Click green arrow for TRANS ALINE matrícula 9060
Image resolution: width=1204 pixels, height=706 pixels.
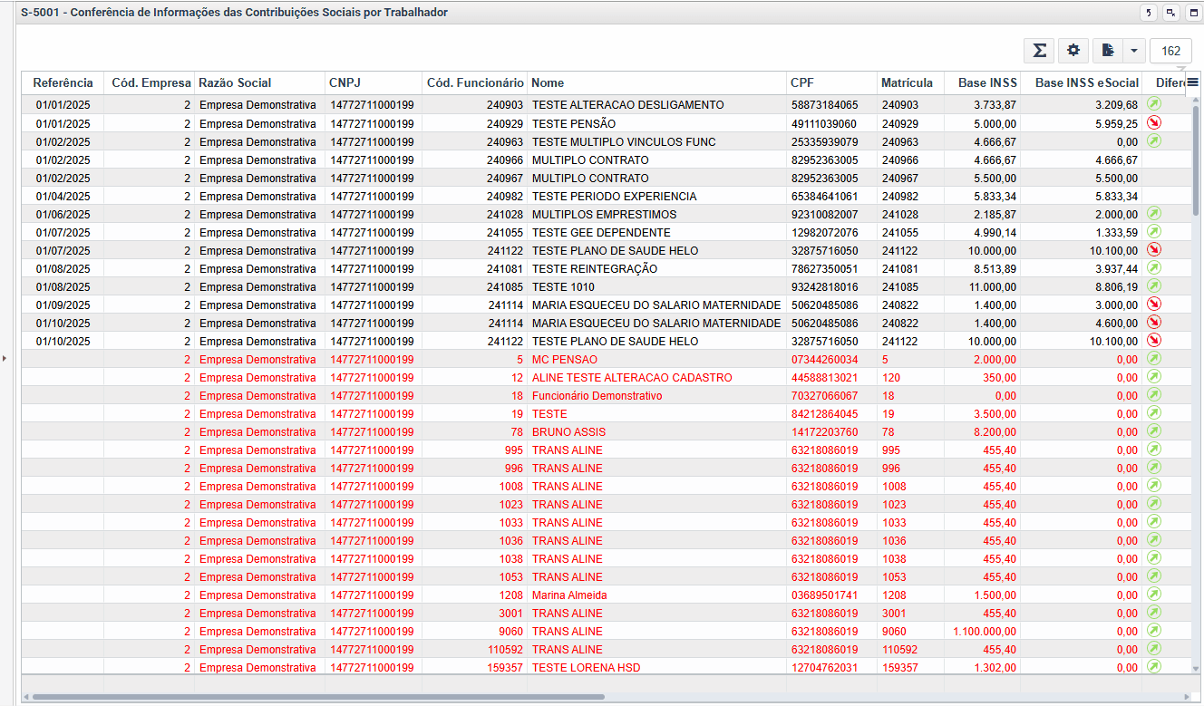point(1154,630)
